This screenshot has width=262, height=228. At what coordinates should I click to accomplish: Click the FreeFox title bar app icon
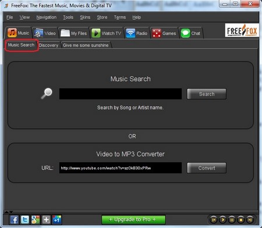click(x=6, y=6)
